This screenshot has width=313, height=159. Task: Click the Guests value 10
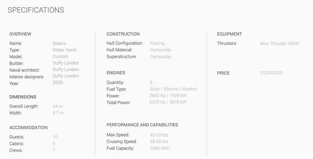click(x=55, y=137)
